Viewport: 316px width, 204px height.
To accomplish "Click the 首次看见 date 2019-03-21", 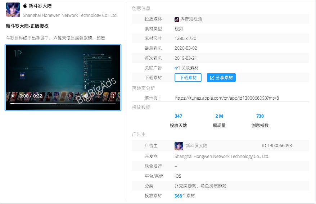I will pyautogui.click(x=186, y=58).
